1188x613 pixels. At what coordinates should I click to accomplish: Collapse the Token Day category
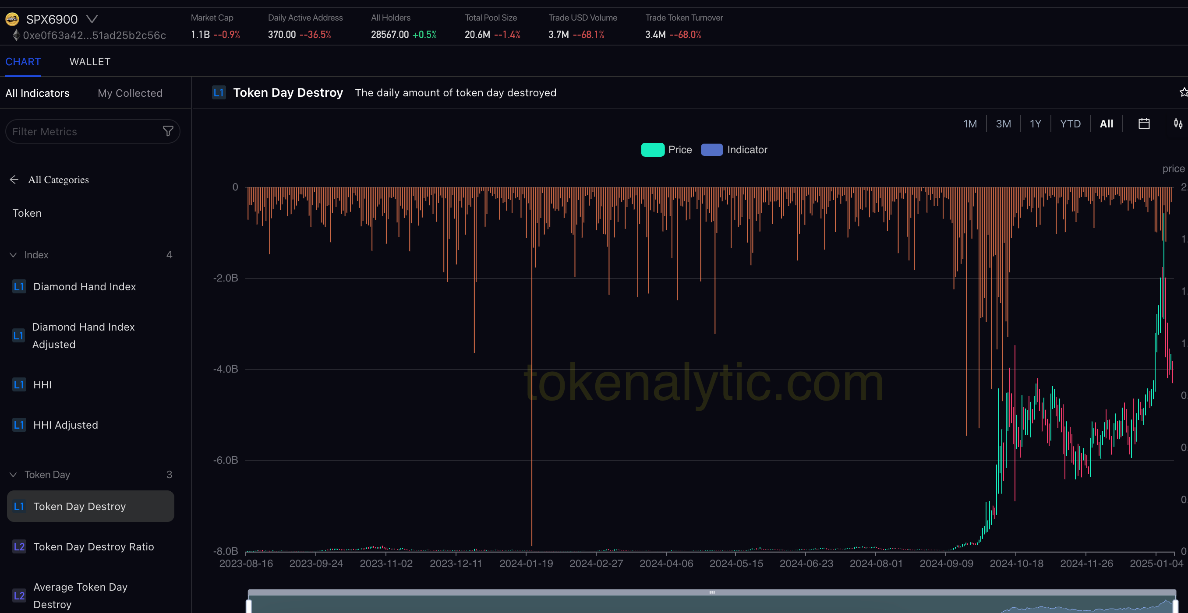click(x=14, y=474)
